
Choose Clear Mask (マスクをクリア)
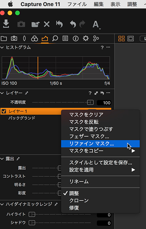pos(100,115)
